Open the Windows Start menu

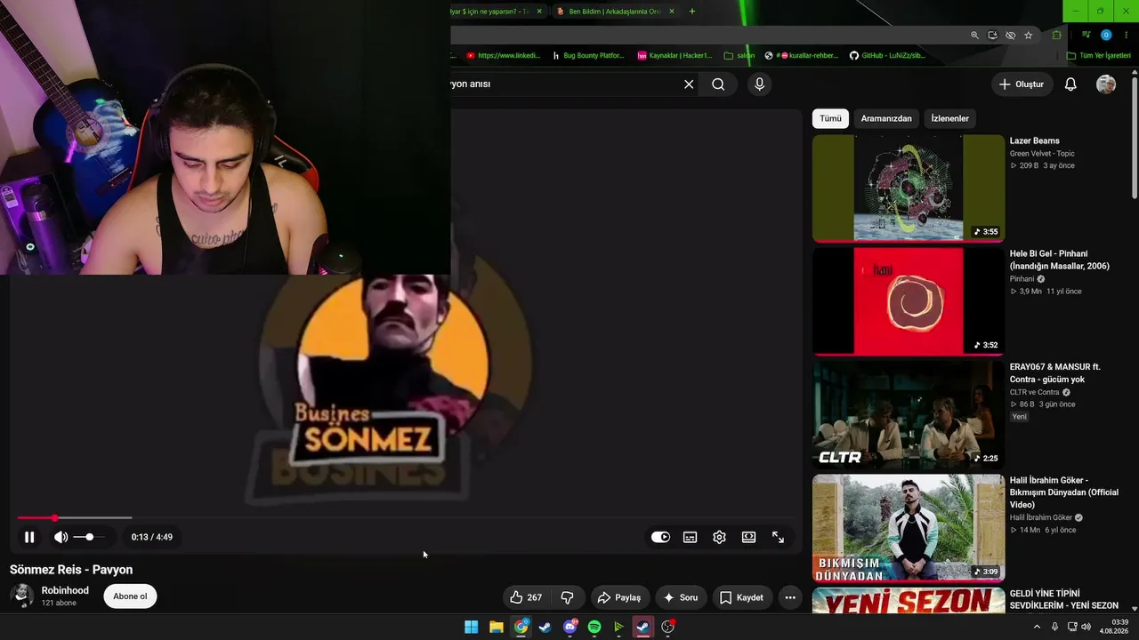471,627
